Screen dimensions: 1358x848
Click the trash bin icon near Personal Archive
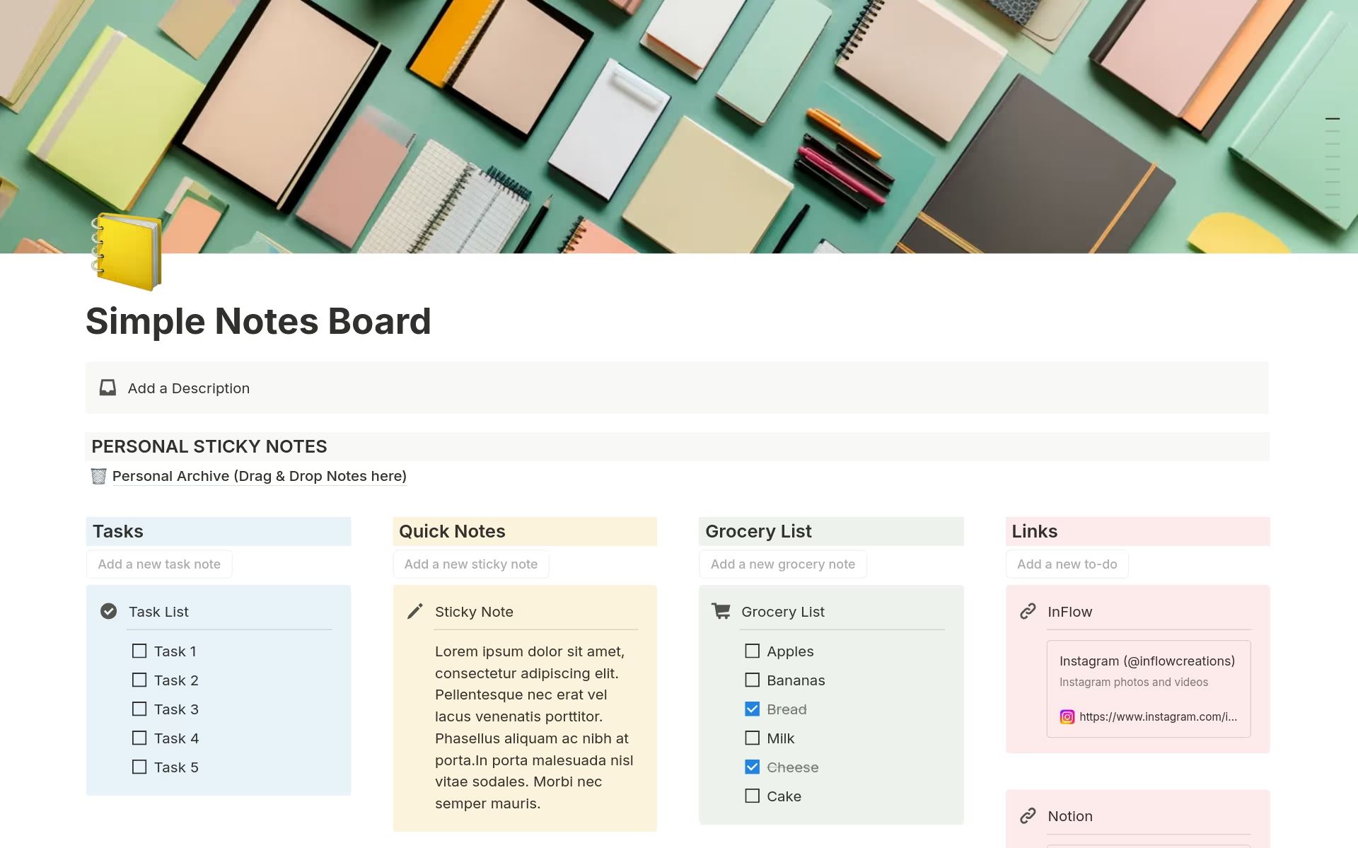click(98, 476)
